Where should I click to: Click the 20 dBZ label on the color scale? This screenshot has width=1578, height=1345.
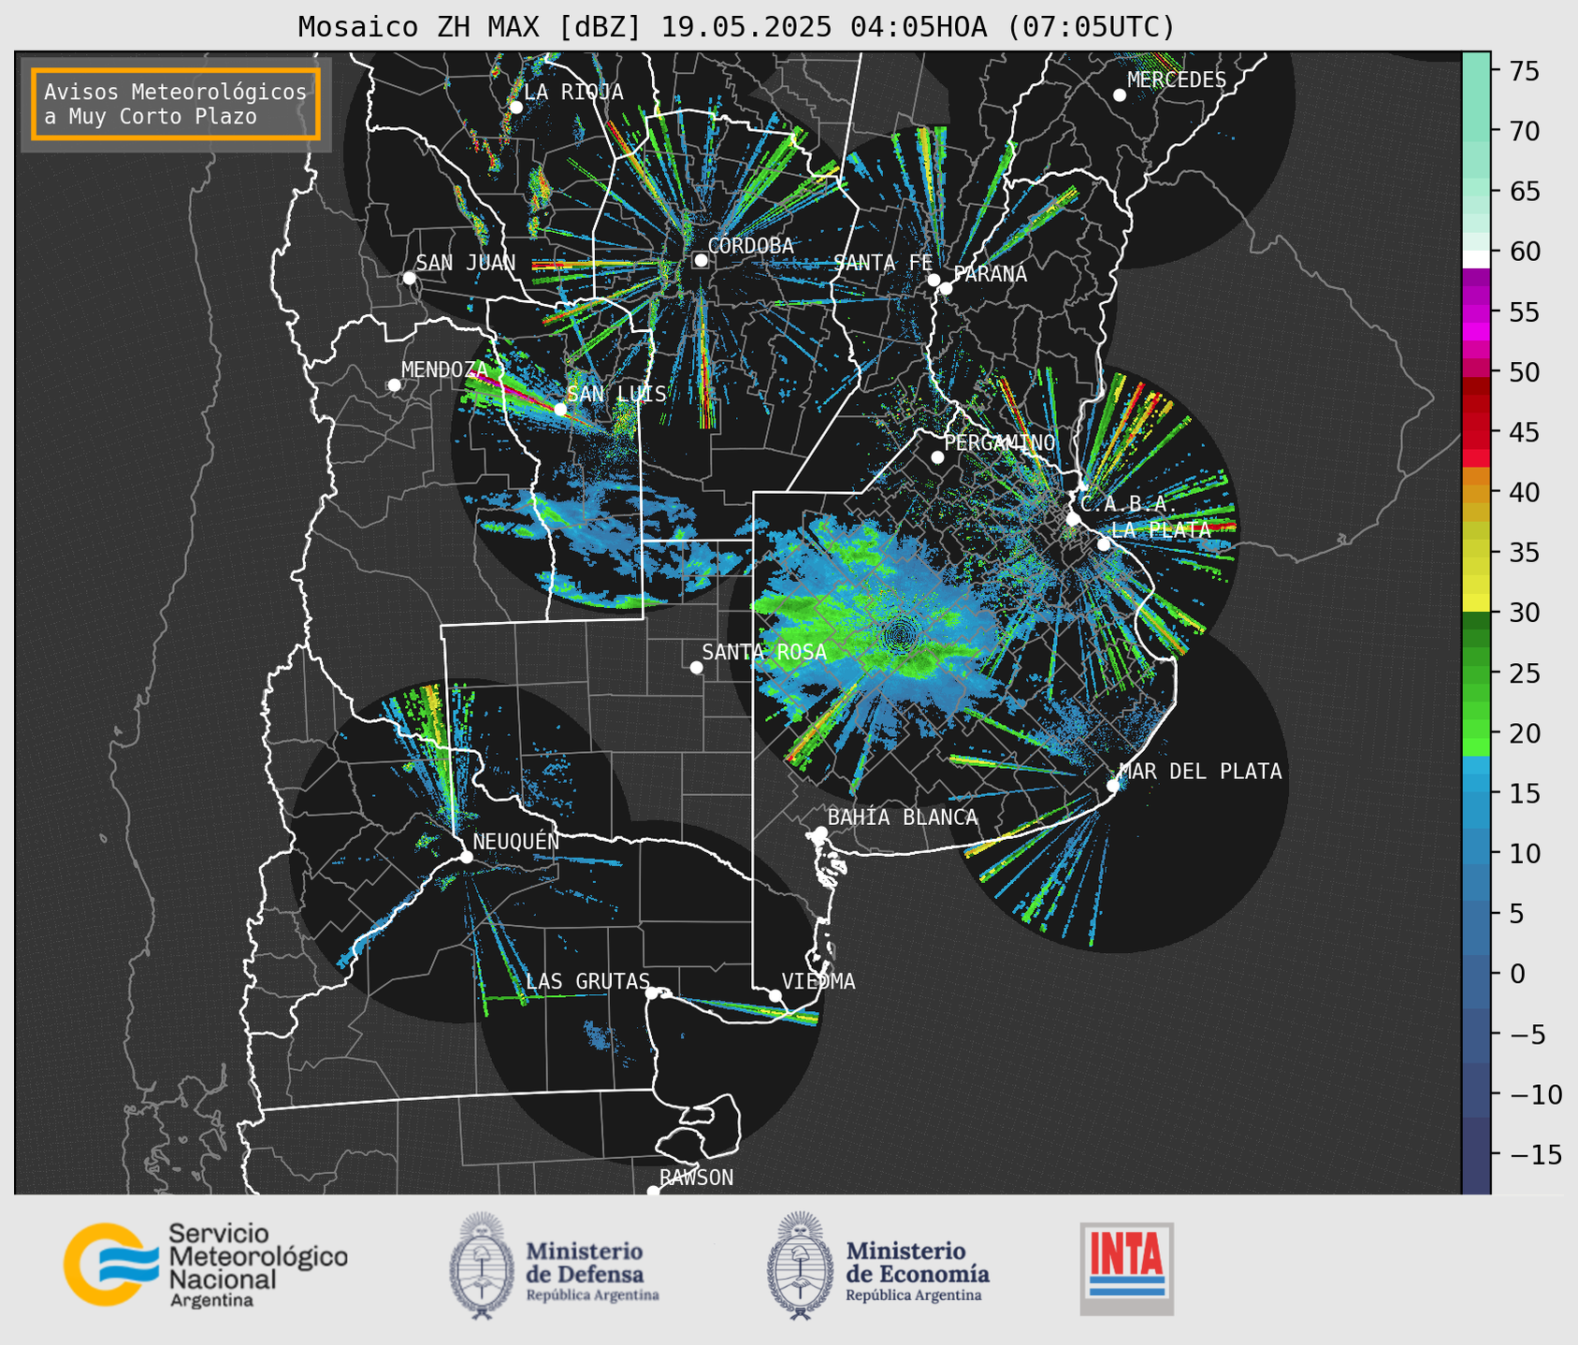pyautogui.click(x=1525, y=733)
